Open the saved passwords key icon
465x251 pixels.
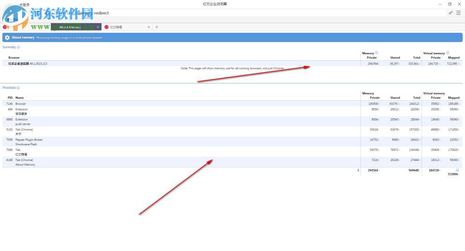[x=451, y=13]
